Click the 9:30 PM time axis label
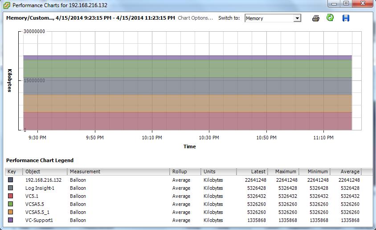 point(37,138)
